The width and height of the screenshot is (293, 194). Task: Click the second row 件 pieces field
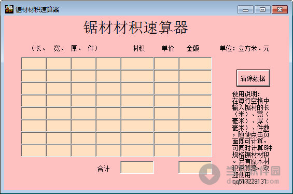click(x=108, y=76)
